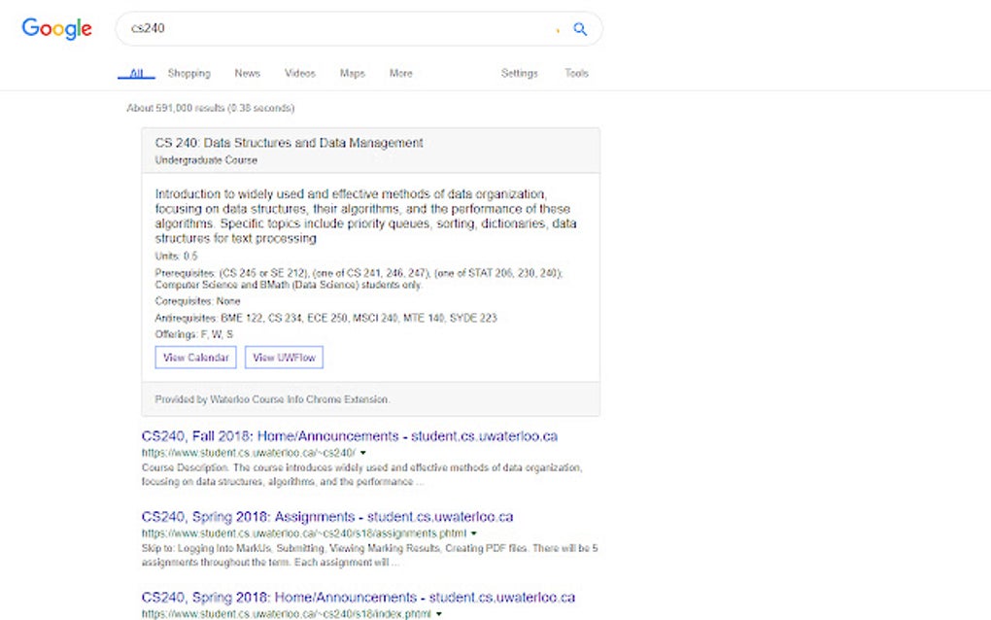
Task: Click the magnifying glass search icon
Action: click(580, 29)
